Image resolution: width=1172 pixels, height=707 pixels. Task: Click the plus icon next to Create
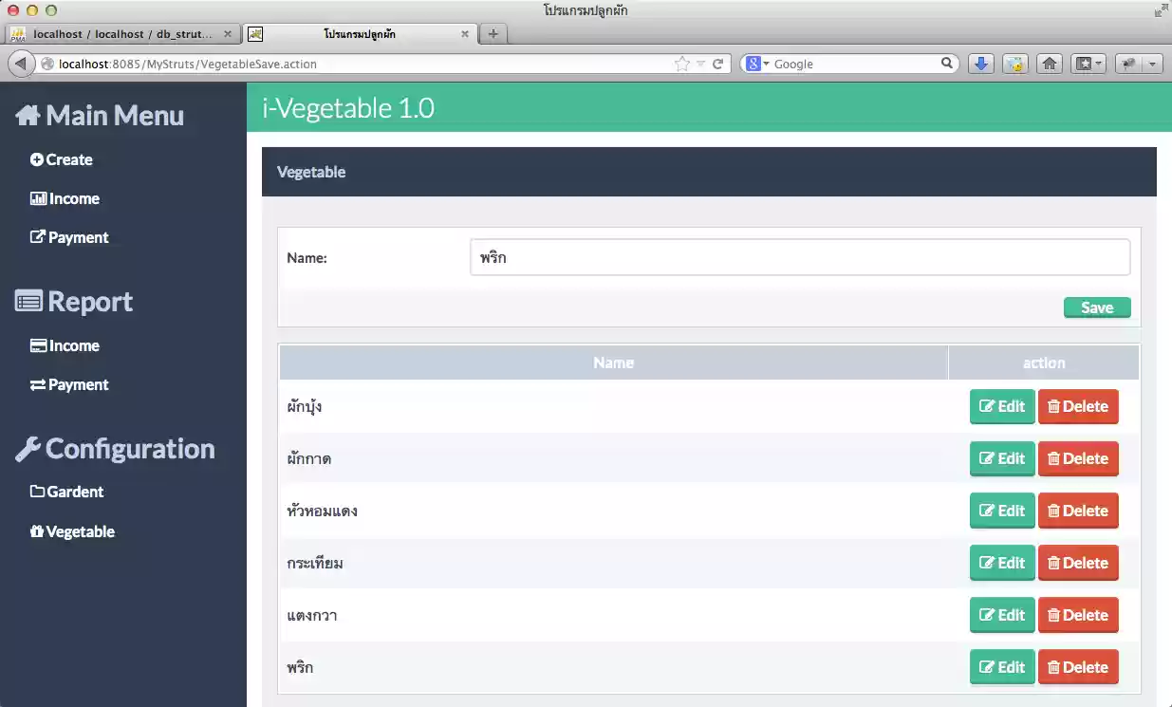[x=38, y=159]
